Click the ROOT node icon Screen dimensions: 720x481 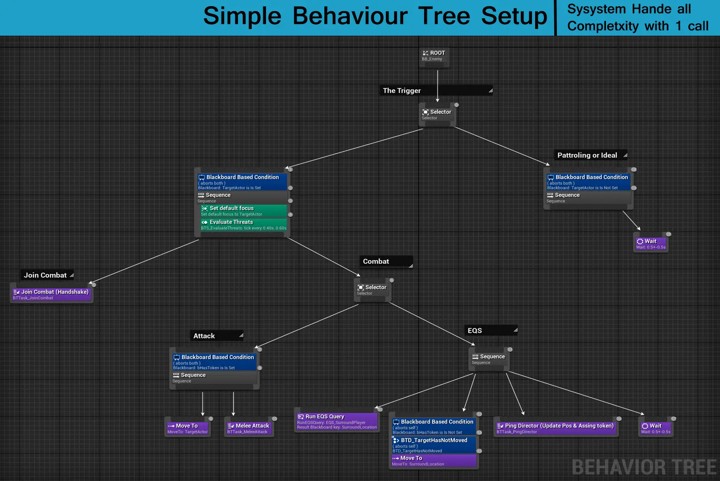pyautogui.click(x=425, y=53)
